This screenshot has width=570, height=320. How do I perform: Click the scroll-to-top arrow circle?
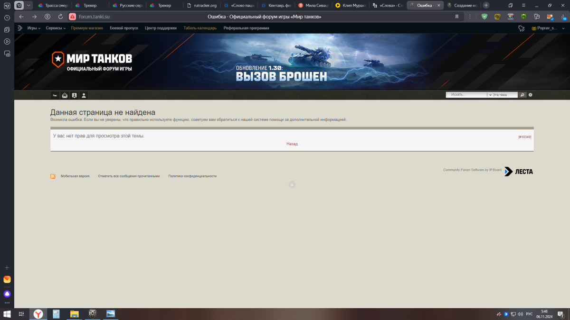tap(292, 184)
